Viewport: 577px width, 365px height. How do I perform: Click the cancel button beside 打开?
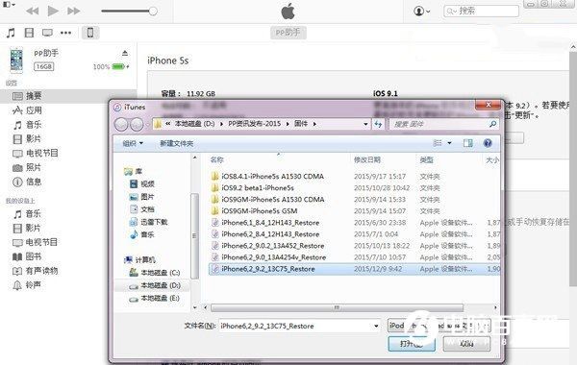click(466, 344)
